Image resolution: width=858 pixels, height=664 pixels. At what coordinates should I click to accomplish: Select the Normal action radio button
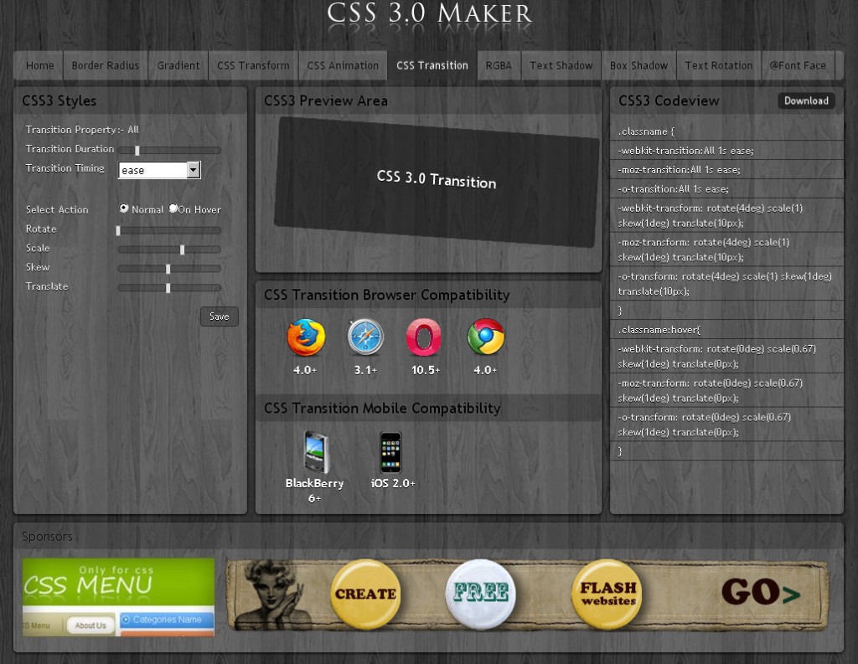(x=124, y=209)
